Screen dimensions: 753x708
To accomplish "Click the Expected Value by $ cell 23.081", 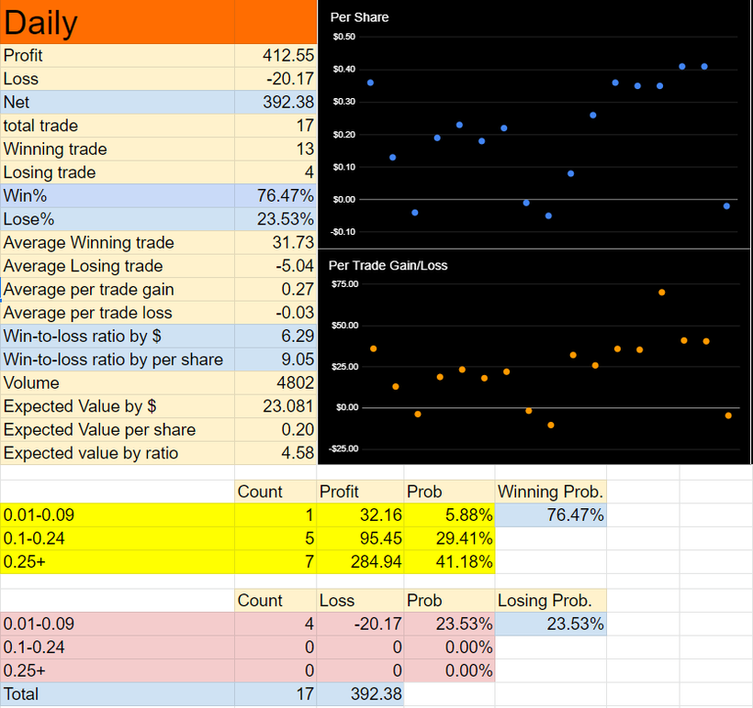I will click(275, 406).
